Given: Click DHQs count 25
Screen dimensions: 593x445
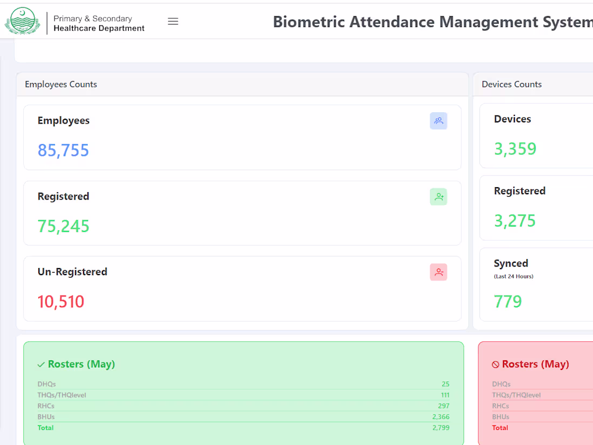Looking at the screenshot, I should (x=445, y=384).
